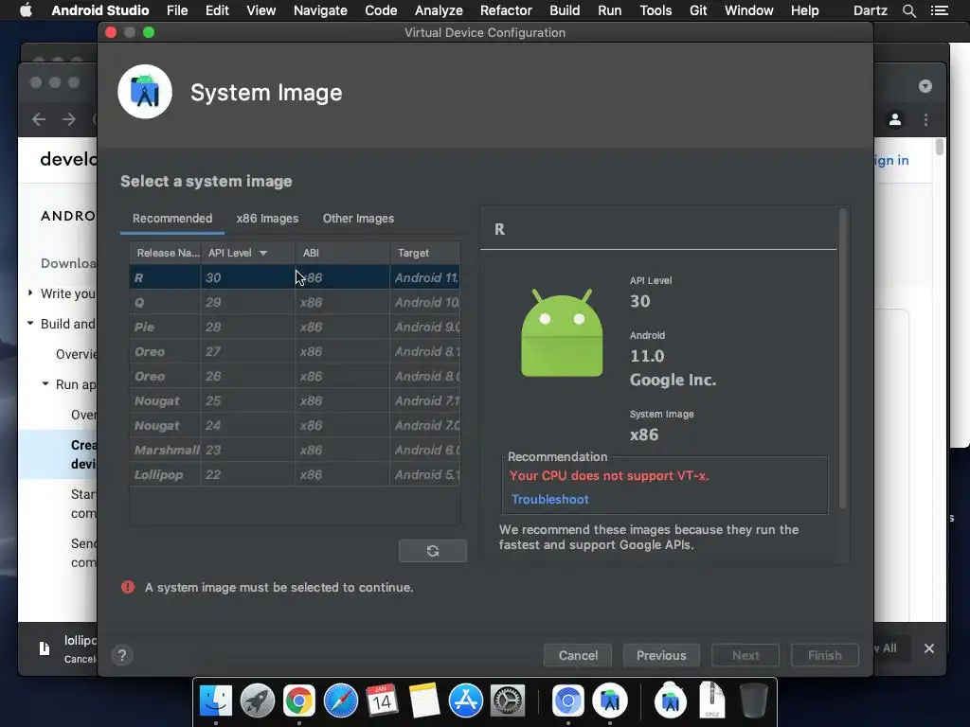Collapse 'Run ap' section in browser sidebar

45,384
